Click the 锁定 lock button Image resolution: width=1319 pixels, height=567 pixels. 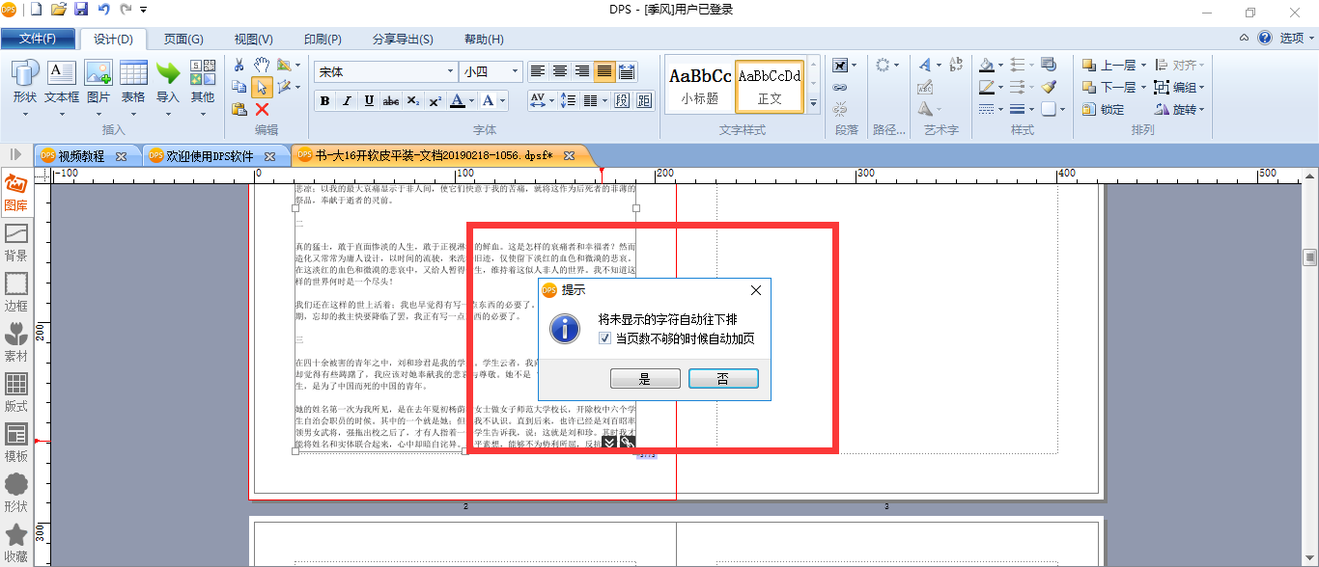(1104, 109)
